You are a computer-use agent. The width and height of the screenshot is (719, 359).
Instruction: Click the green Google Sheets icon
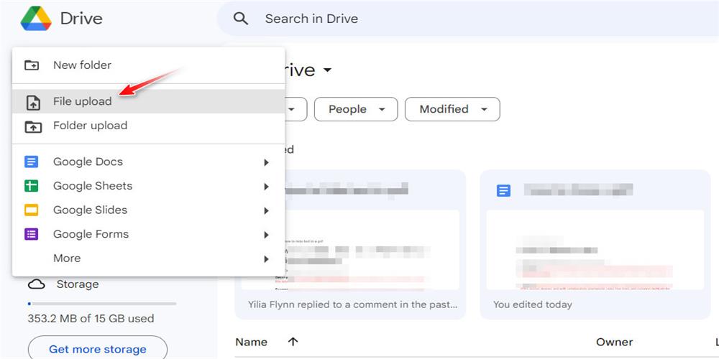point(31,186)
